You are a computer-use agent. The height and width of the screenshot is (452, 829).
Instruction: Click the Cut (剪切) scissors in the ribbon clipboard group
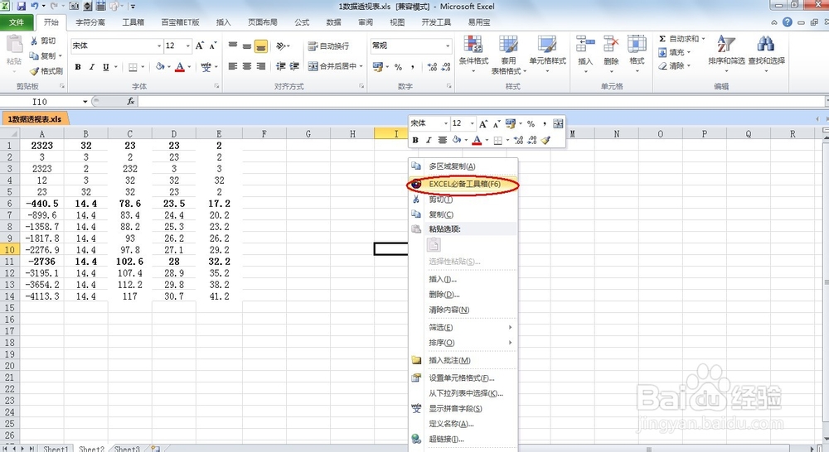(34, 41)
